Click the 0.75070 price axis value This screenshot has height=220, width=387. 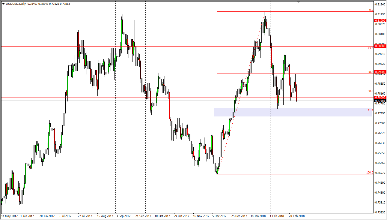(x=380, y=173)
